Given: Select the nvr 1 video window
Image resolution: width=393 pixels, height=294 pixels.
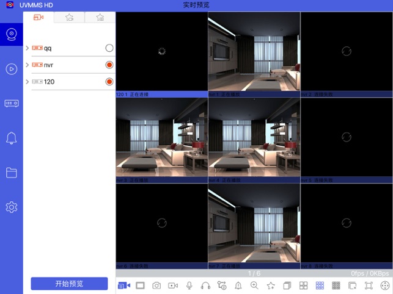Looking at the screenshot, I should point(254,52).
